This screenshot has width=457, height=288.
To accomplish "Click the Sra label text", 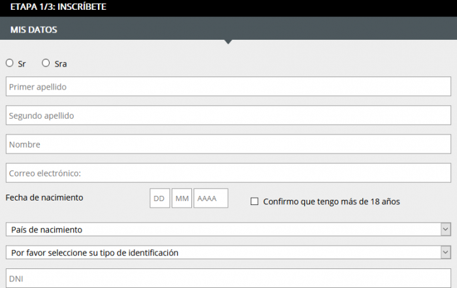I will [61, 64].
